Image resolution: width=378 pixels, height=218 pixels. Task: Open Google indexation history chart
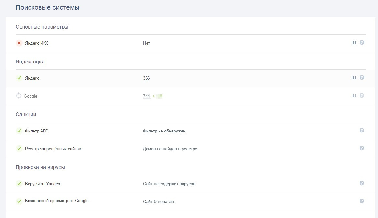[354, 95]
